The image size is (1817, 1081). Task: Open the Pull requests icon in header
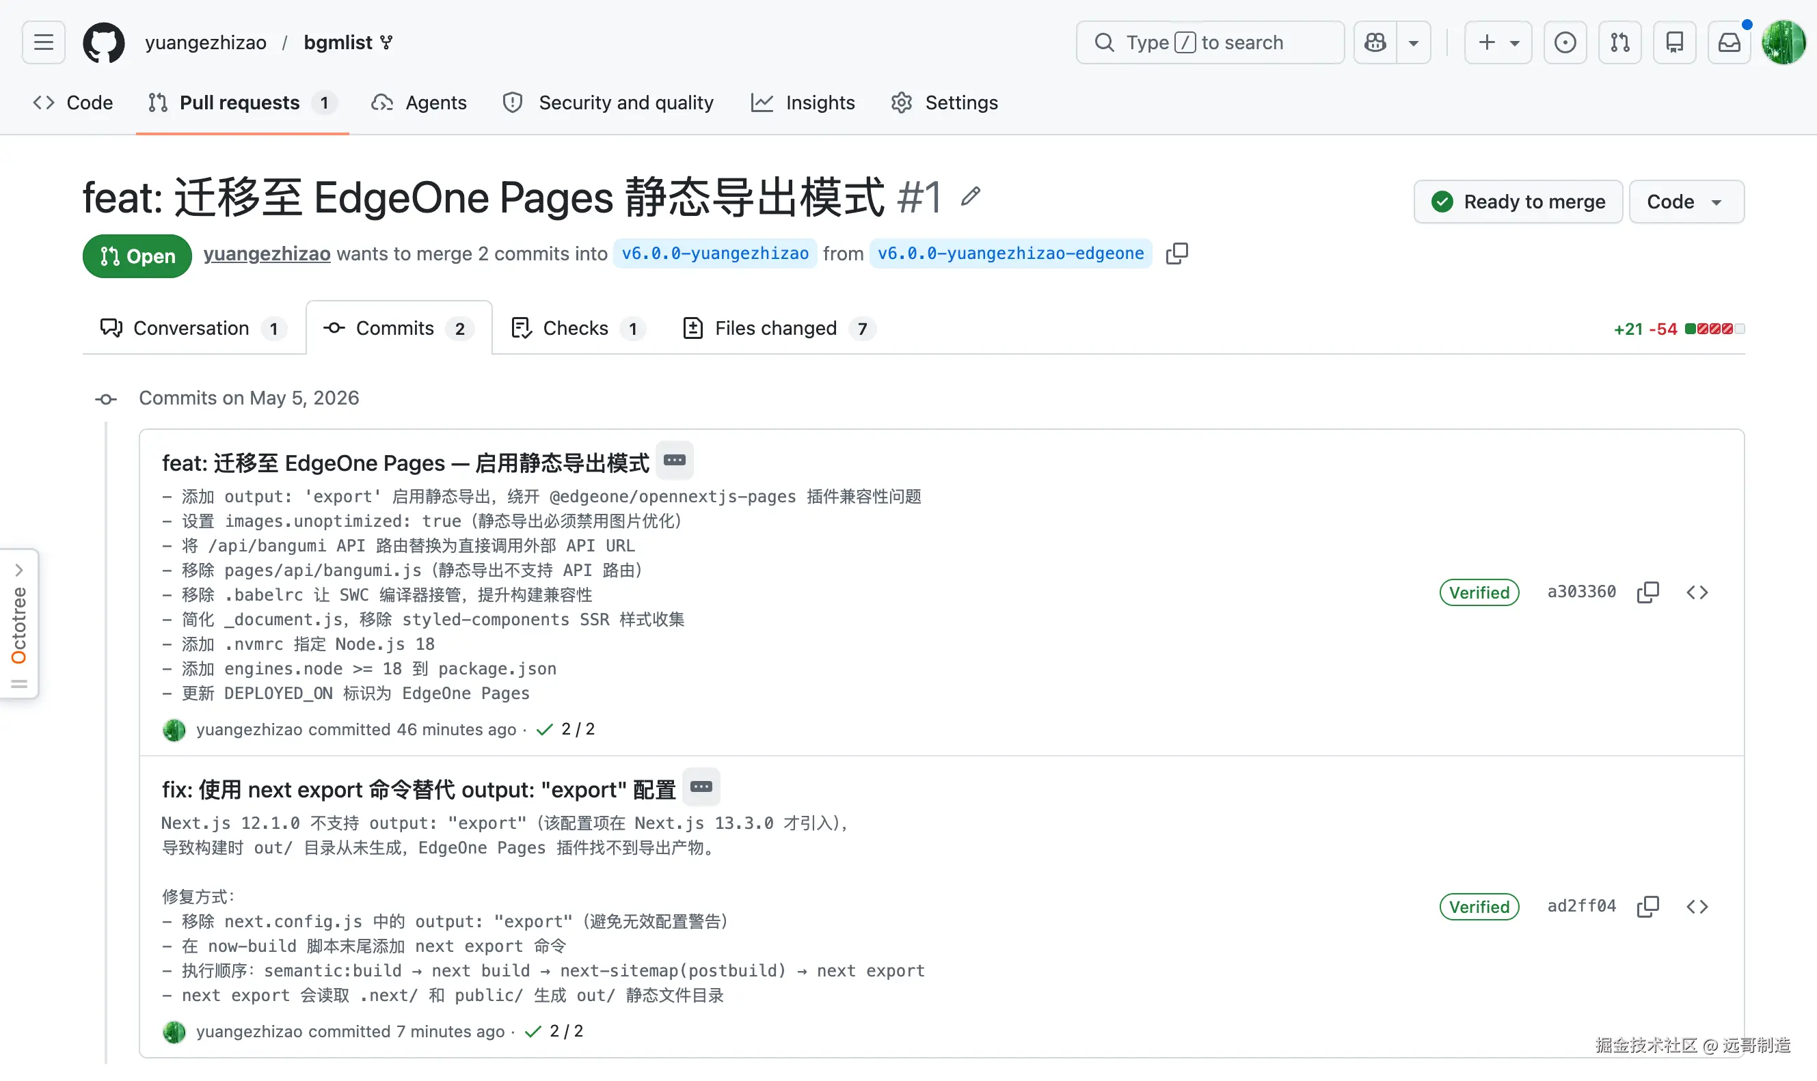[1619, 42]
